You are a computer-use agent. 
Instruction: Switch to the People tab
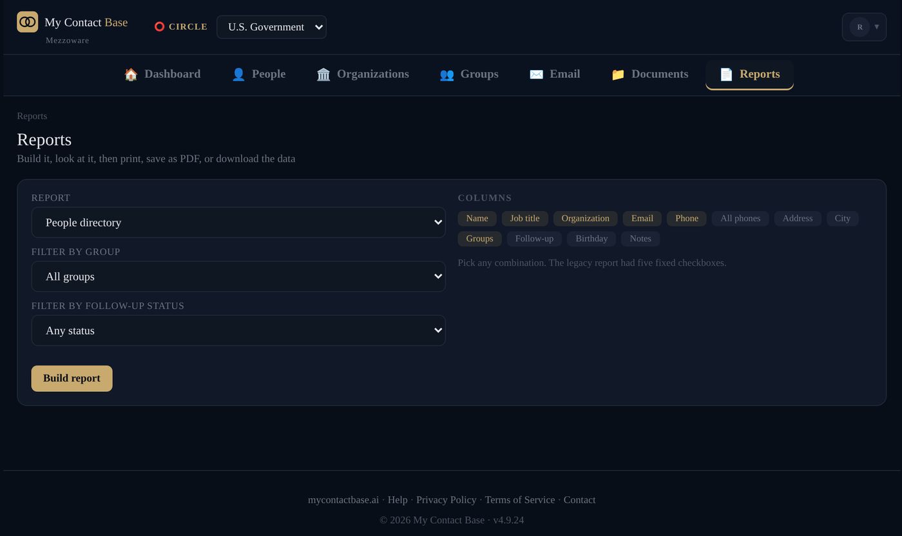point(258,75)
